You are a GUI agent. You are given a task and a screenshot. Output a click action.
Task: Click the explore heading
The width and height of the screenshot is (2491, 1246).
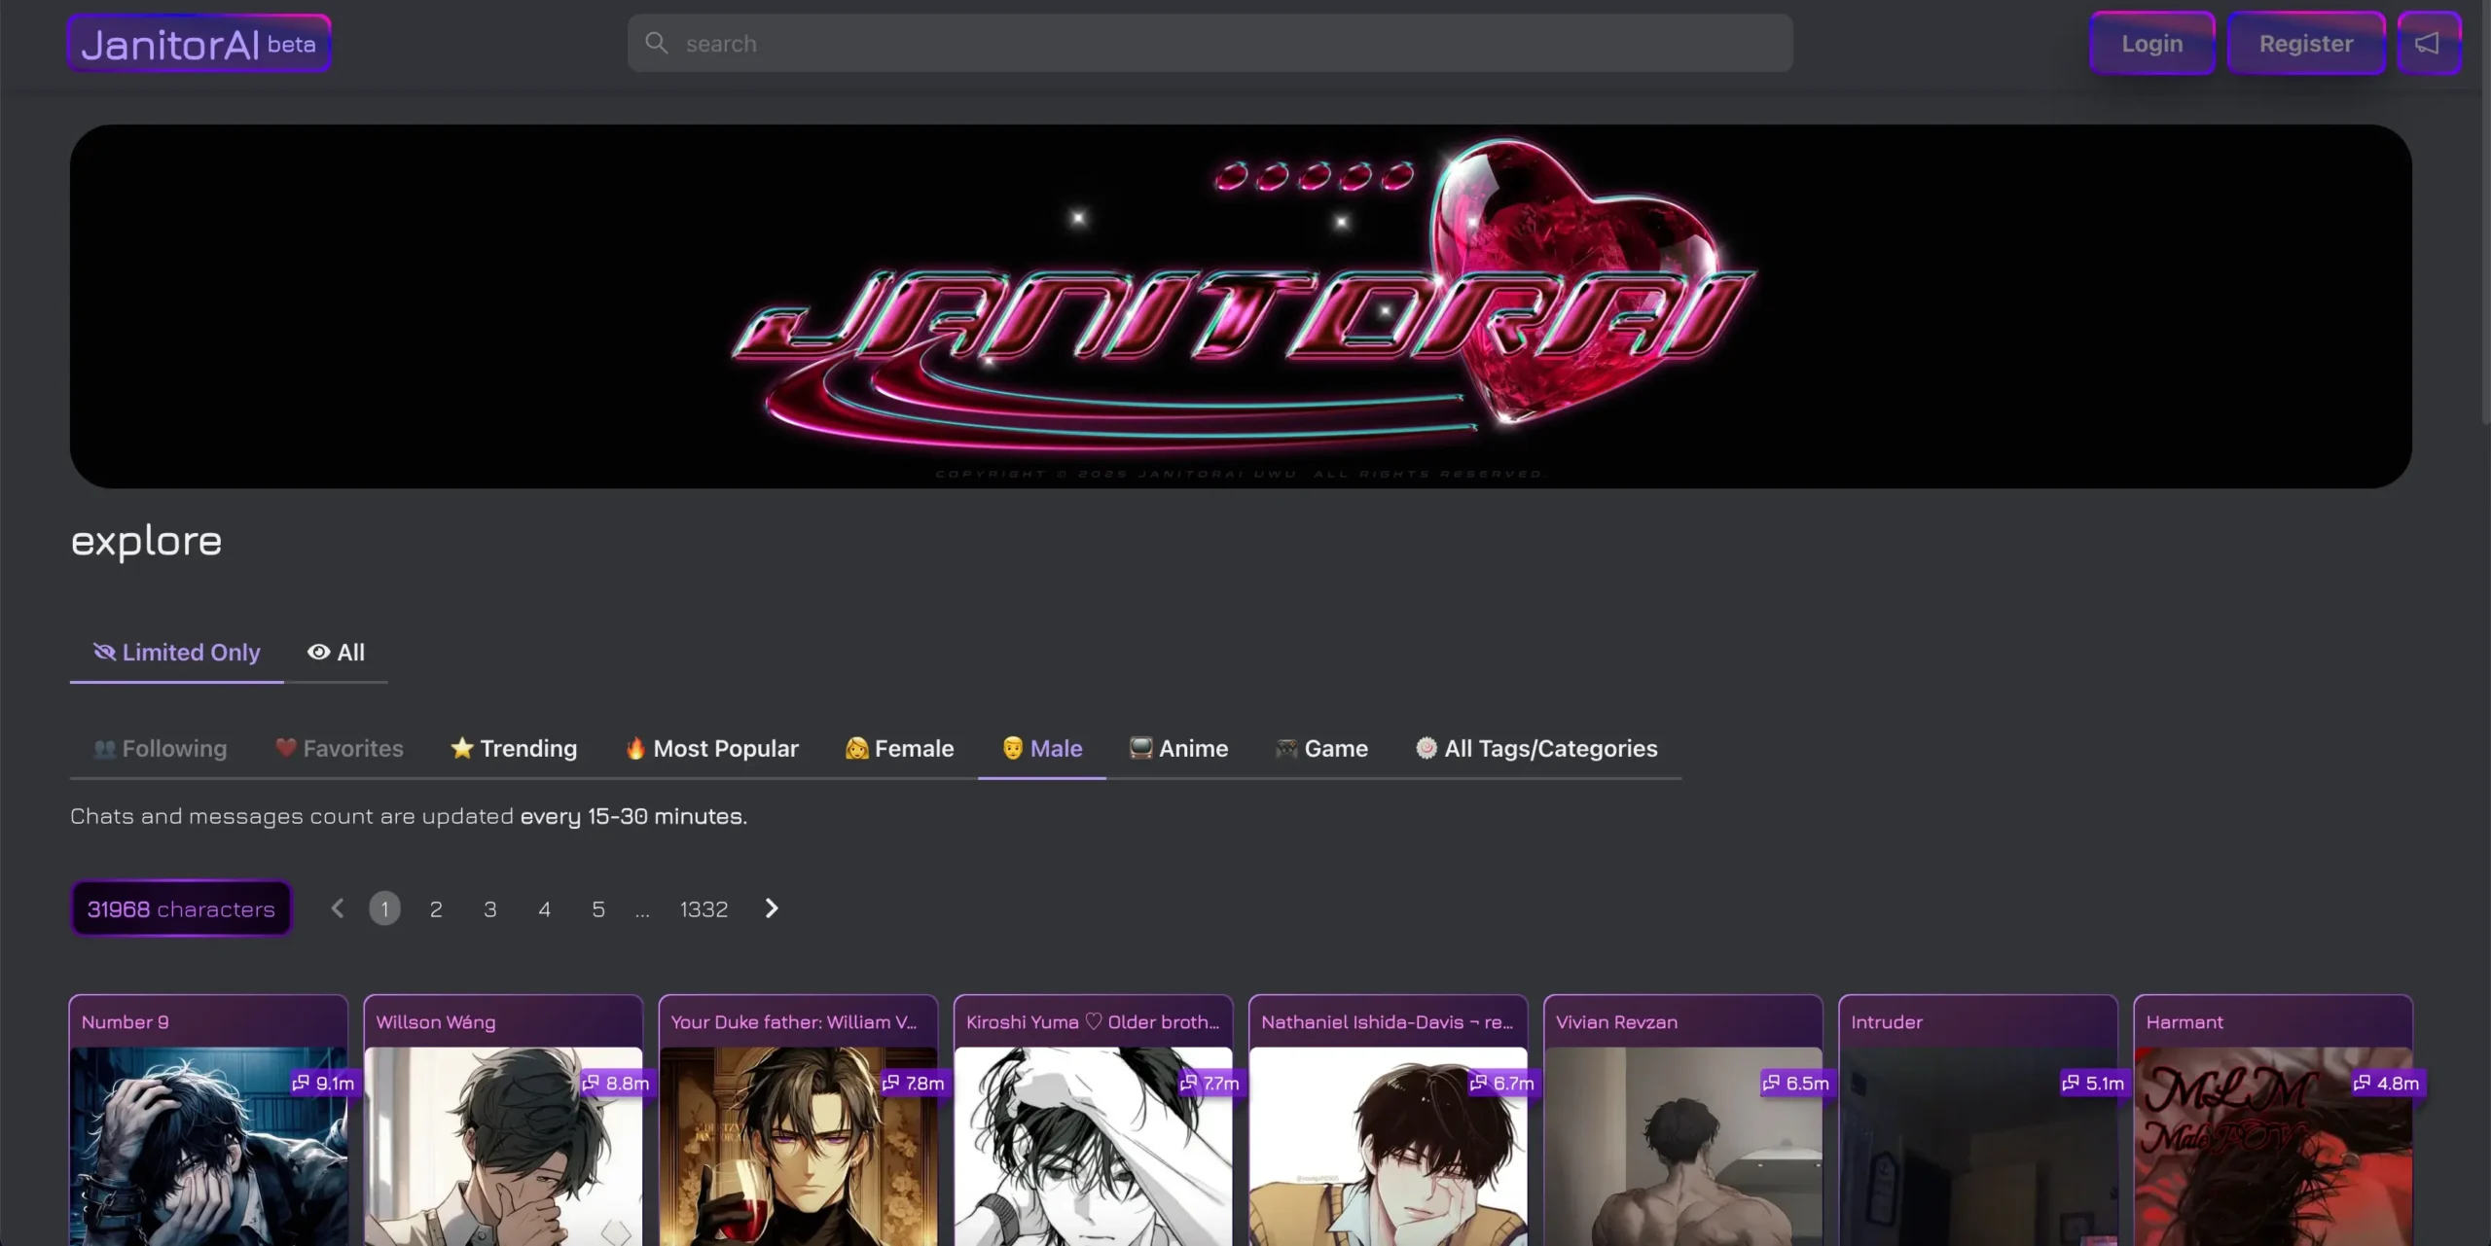[146, 541]
